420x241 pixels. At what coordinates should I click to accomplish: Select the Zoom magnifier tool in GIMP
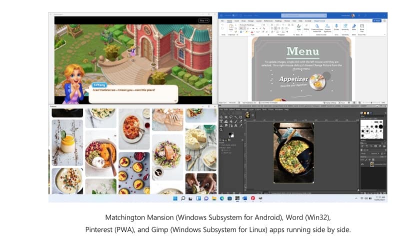coord(221,129)
